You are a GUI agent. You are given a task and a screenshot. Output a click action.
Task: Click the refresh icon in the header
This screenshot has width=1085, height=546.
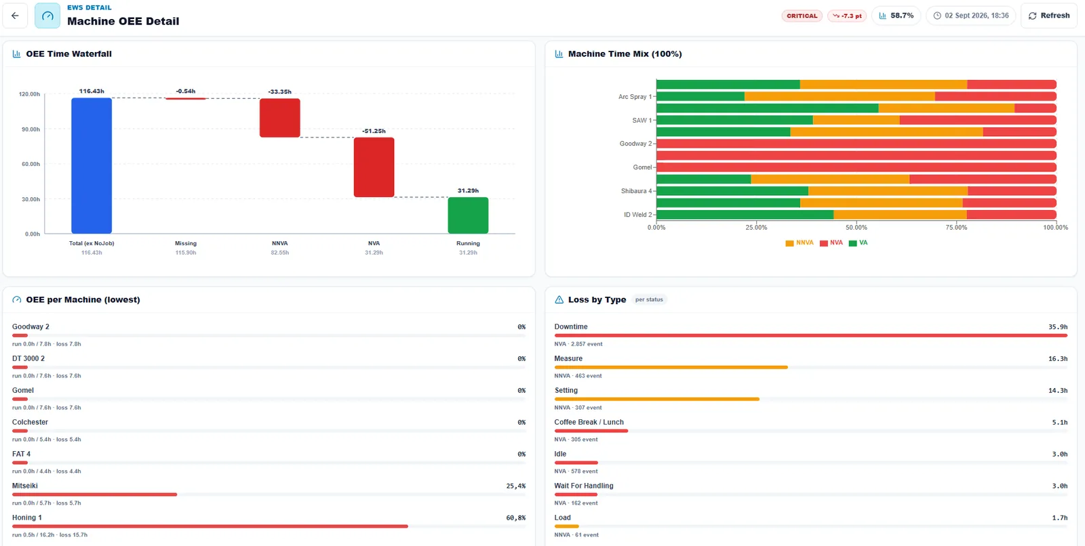pos(1033,16)
